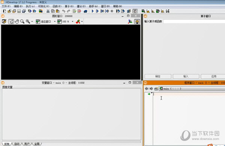Open the gray histogram tool icon
225x146 pixels.
point(148,11)
